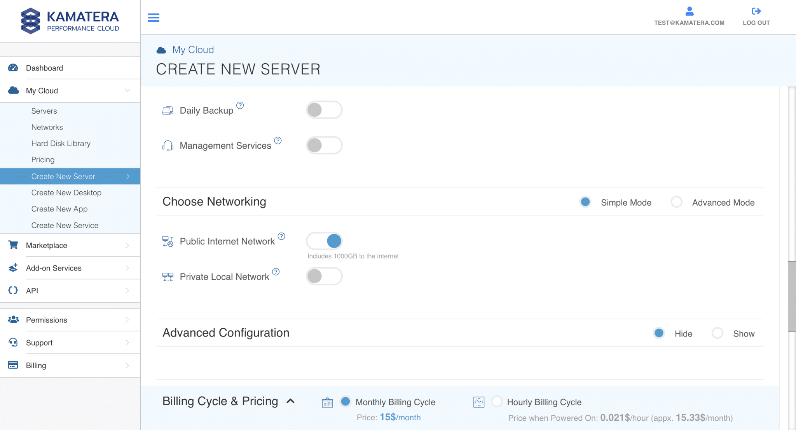Go to Create New Desktop
The width and height of the screenshot is (796, 430).
pyautogui.click(x=66, y=192)
